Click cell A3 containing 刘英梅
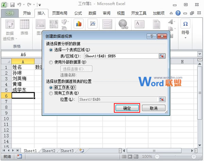The image size is (204, 161). point(23,79)
